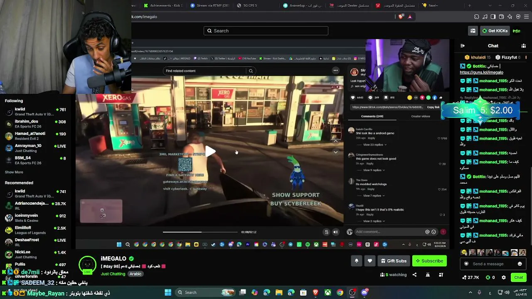This screenshot has width=532, height=299.
Task: Switch to 5G CPE 5 tab
Action: pos(256,5)
